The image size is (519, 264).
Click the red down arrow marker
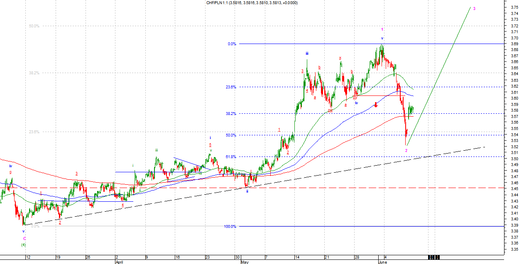pos(376,105)
